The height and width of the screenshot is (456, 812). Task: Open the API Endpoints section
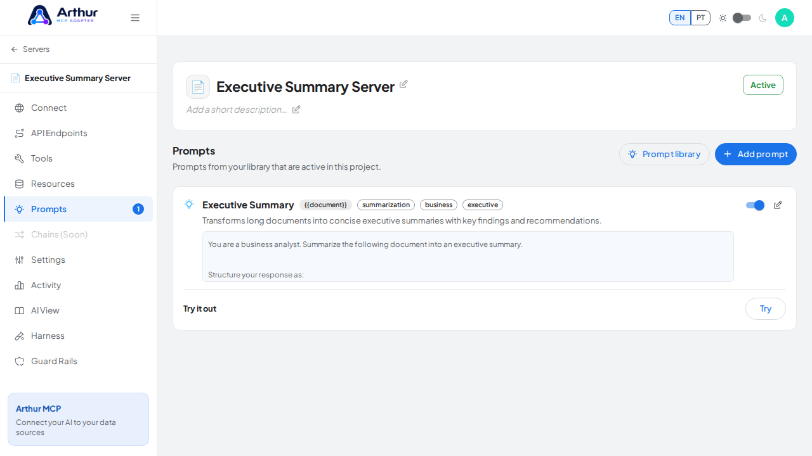click(78, 133)
